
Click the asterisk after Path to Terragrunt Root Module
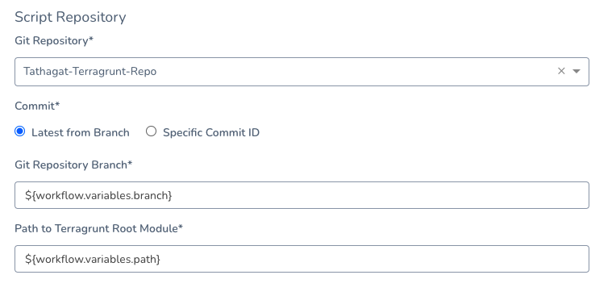(181, 227)
